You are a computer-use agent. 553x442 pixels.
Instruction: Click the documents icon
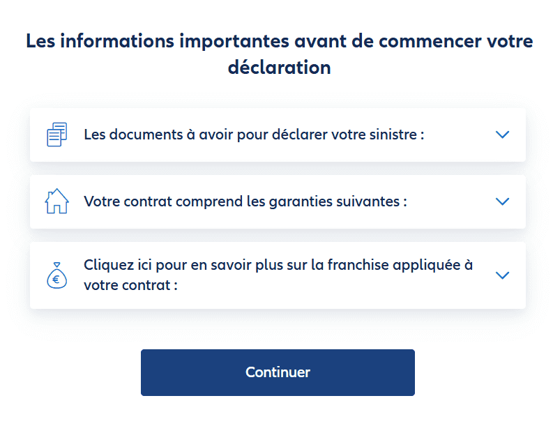(56, 134)
